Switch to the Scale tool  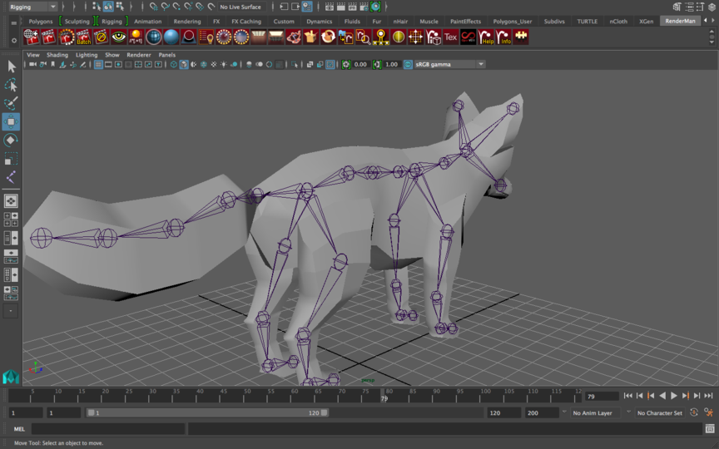pos(11,159)
